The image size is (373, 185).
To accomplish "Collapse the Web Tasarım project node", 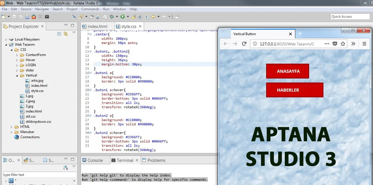I will [6, 45].
